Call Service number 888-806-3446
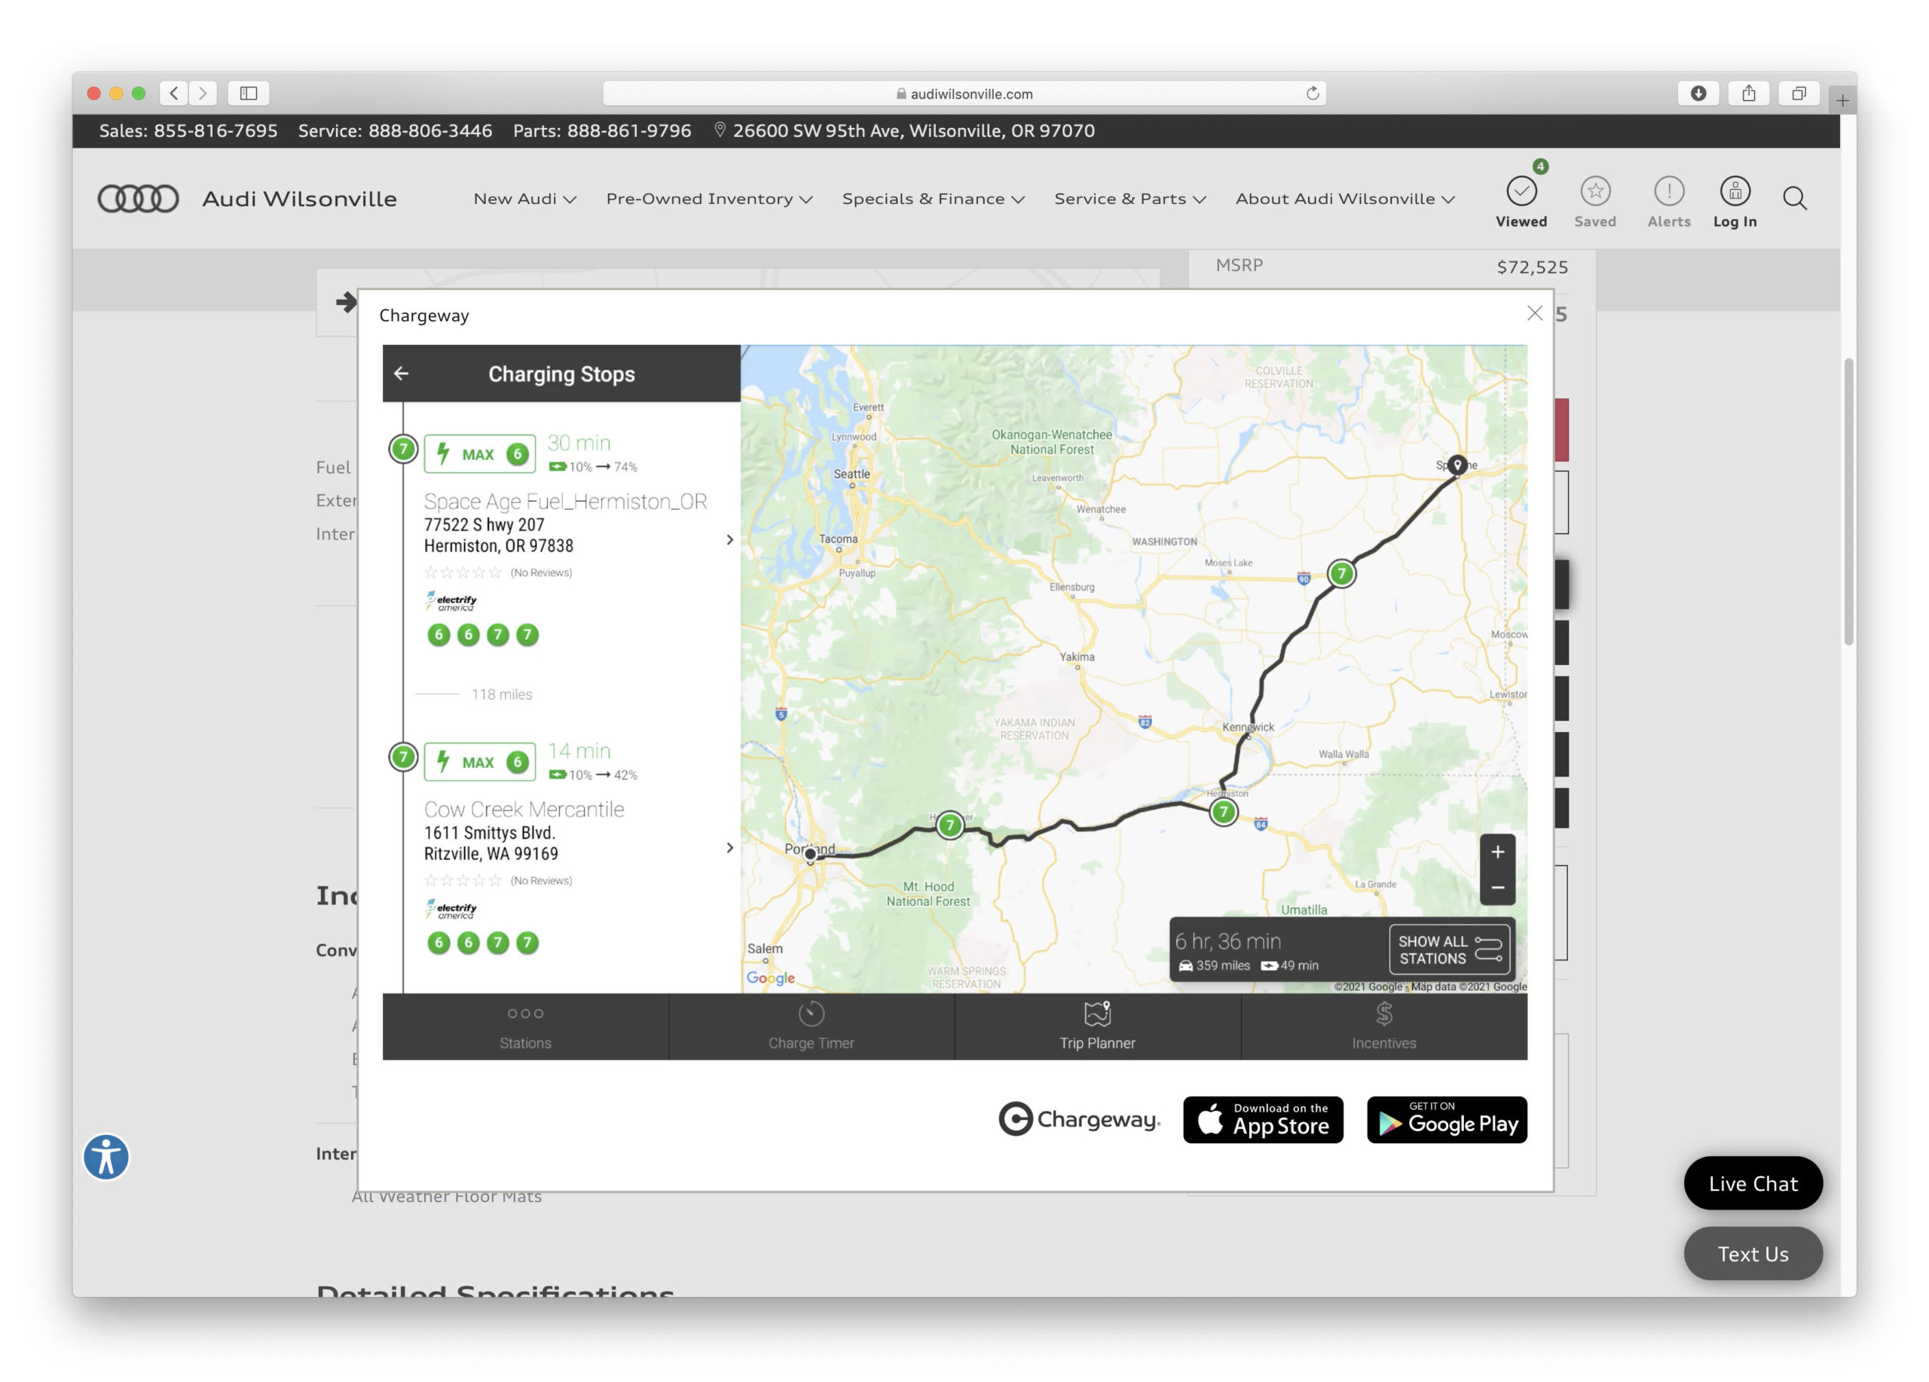The width and height of the screenshot is (1929, 1382). [430, 131]
